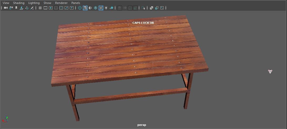The height and width of the screenshot is (129, 287).
Task: Click the Isolate Select icon
Action: [x=143, y=8]
